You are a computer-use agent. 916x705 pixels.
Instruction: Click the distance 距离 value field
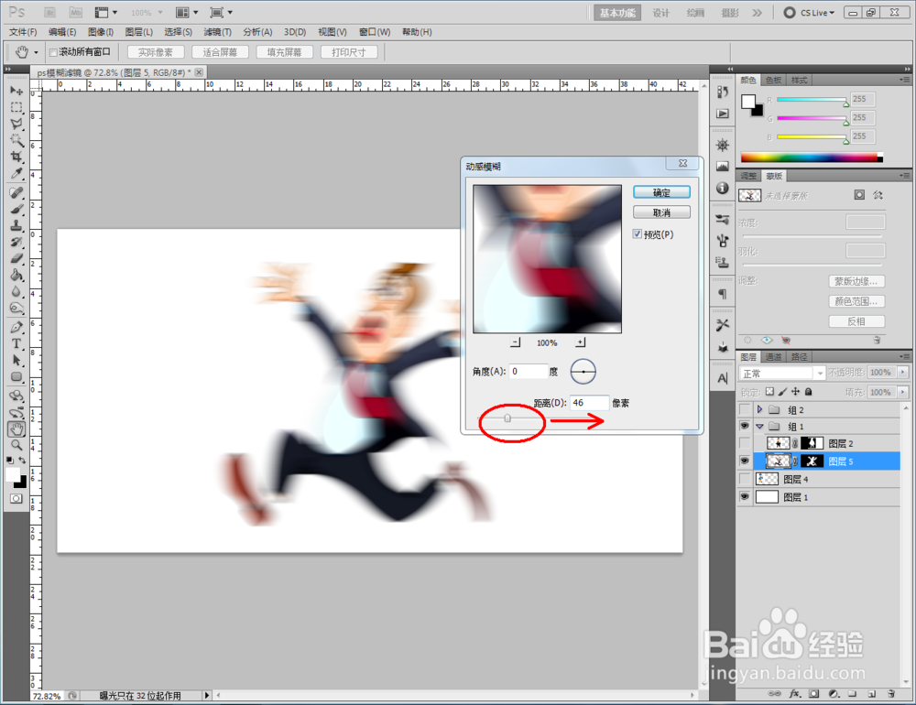589,403
